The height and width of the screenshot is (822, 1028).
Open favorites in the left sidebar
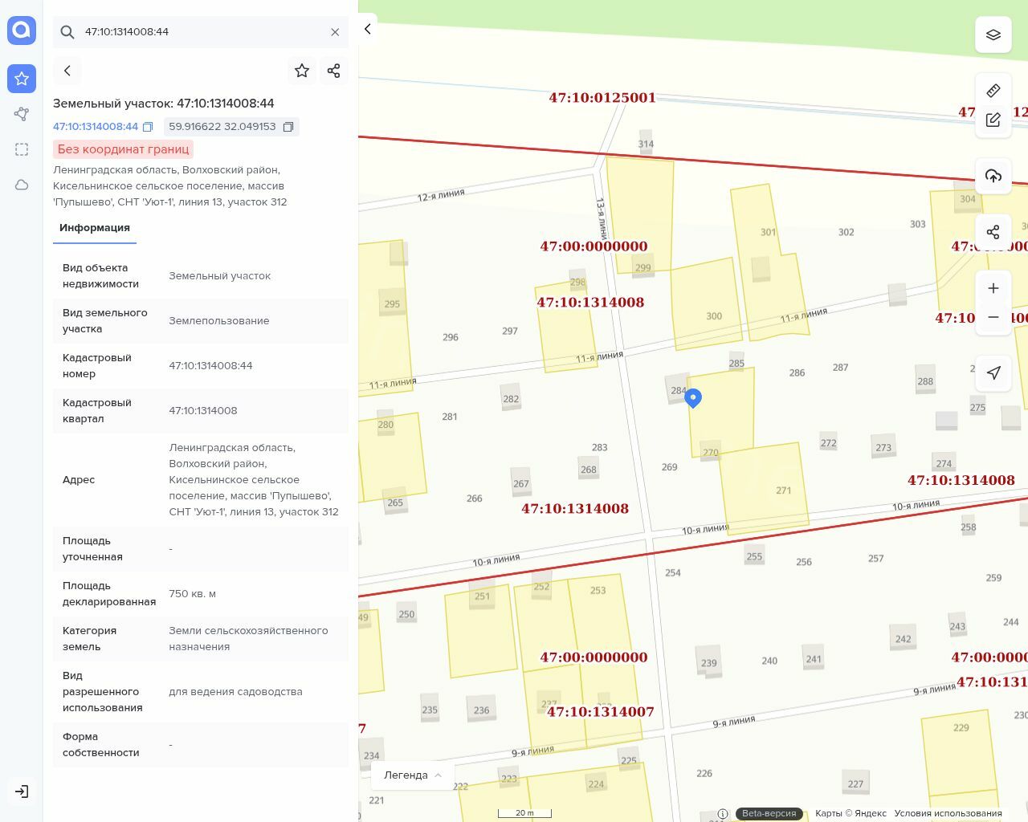click(22, 79)
